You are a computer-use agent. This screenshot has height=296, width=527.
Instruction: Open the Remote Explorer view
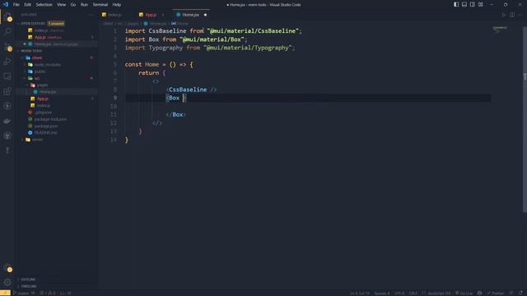point(7,76)
